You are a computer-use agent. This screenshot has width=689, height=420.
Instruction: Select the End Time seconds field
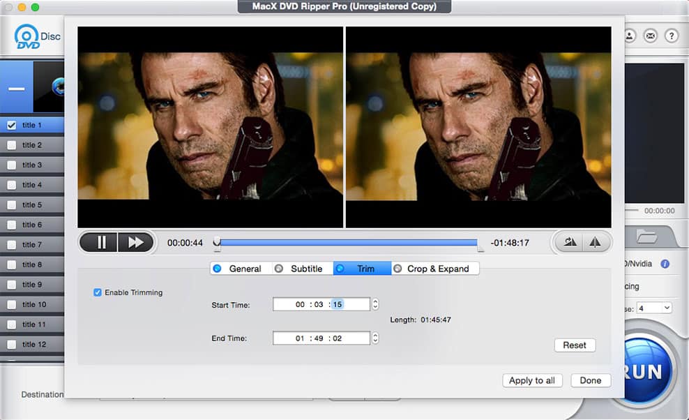coord(338,338)
